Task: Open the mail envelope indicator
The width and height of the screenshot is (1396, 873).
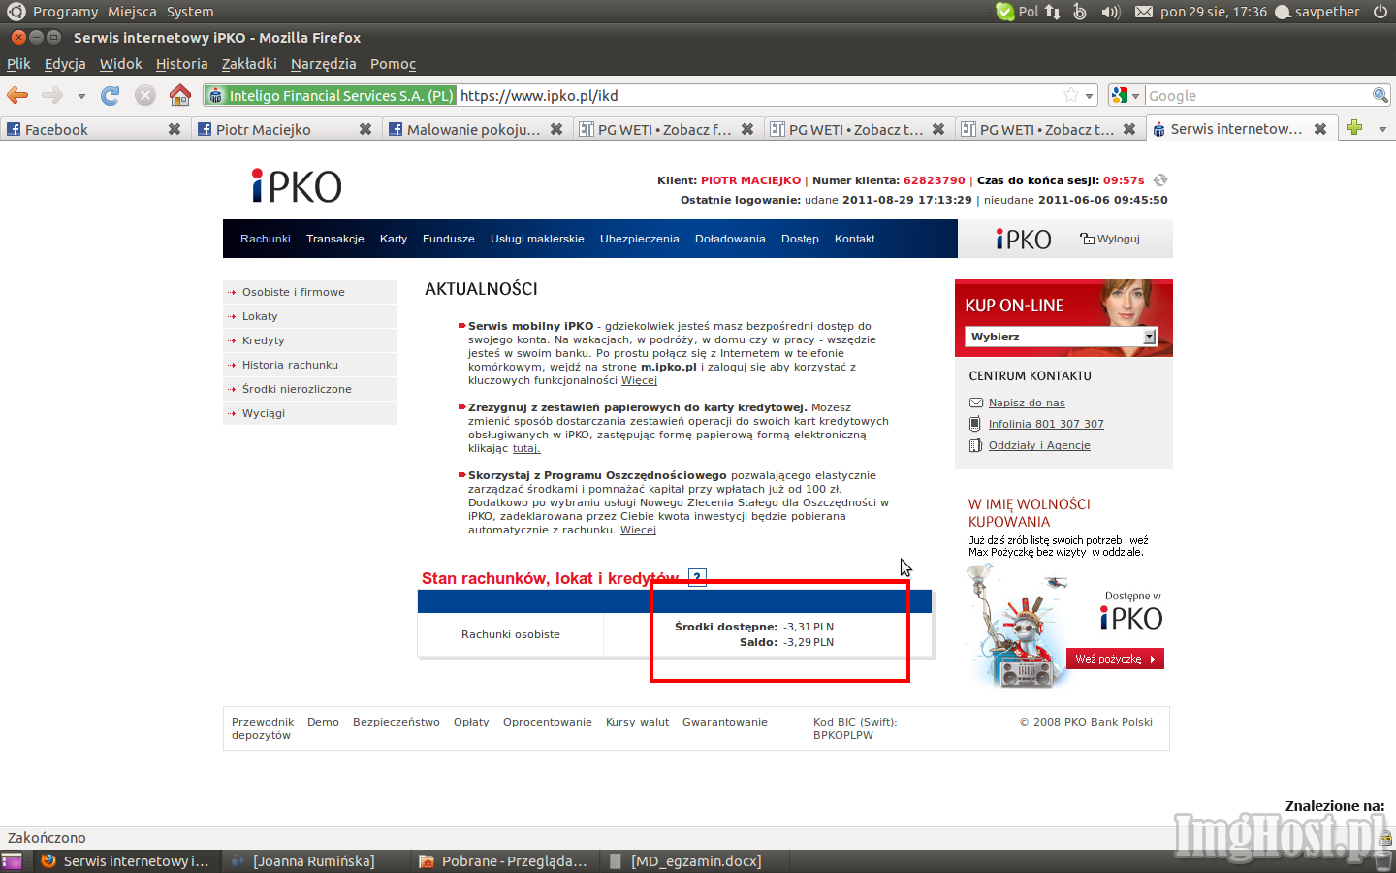Action: tap(1144, 12)
